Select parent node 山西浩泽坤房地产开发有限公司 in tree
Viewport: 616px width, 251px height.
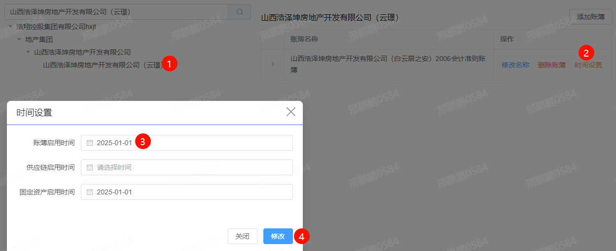click(x=82, y=52)
